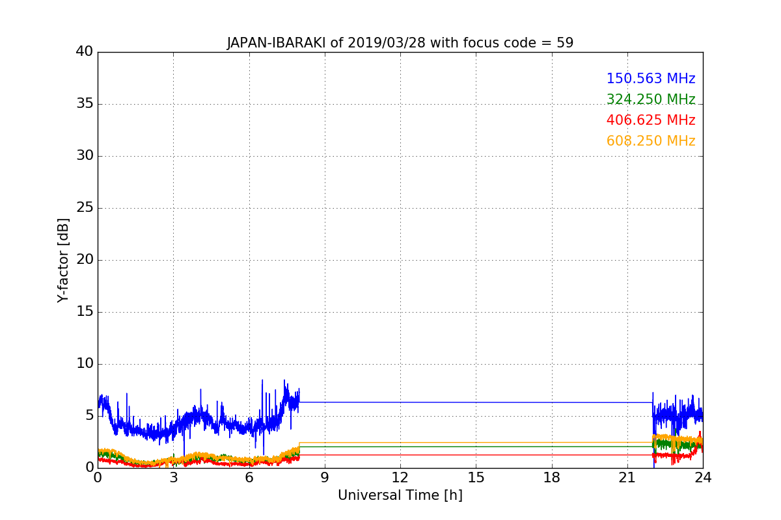Click the y-axis tick label 25
This screenshot has height=520, width=781.
85,208
